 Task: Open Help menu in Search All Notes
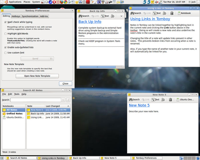[24, 94]
